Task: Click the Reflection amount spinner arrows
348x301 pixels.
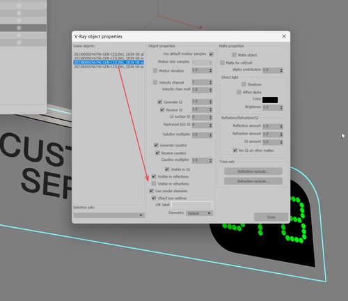Action: 281,127
